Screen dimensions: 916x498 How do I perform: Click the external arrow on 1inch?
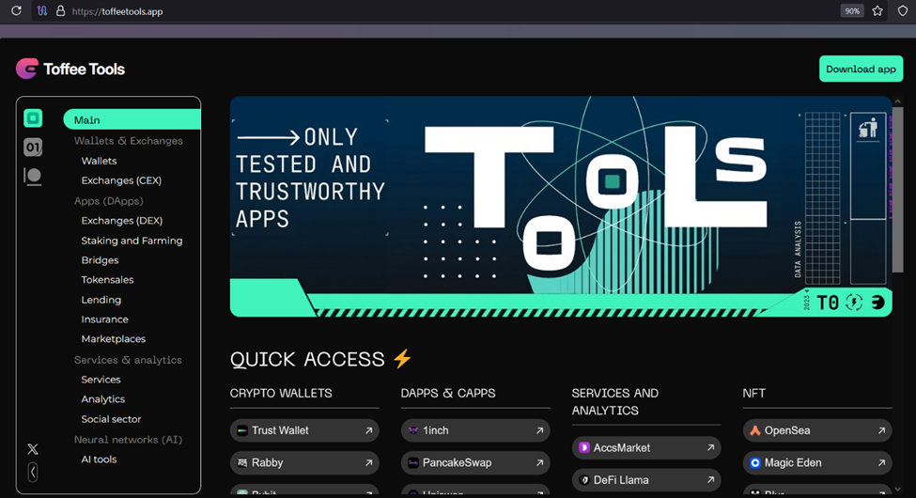(x=540, y=430)
